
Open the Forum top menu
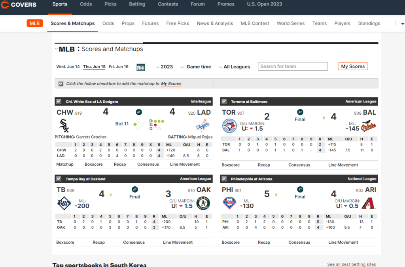pos(198,4)
